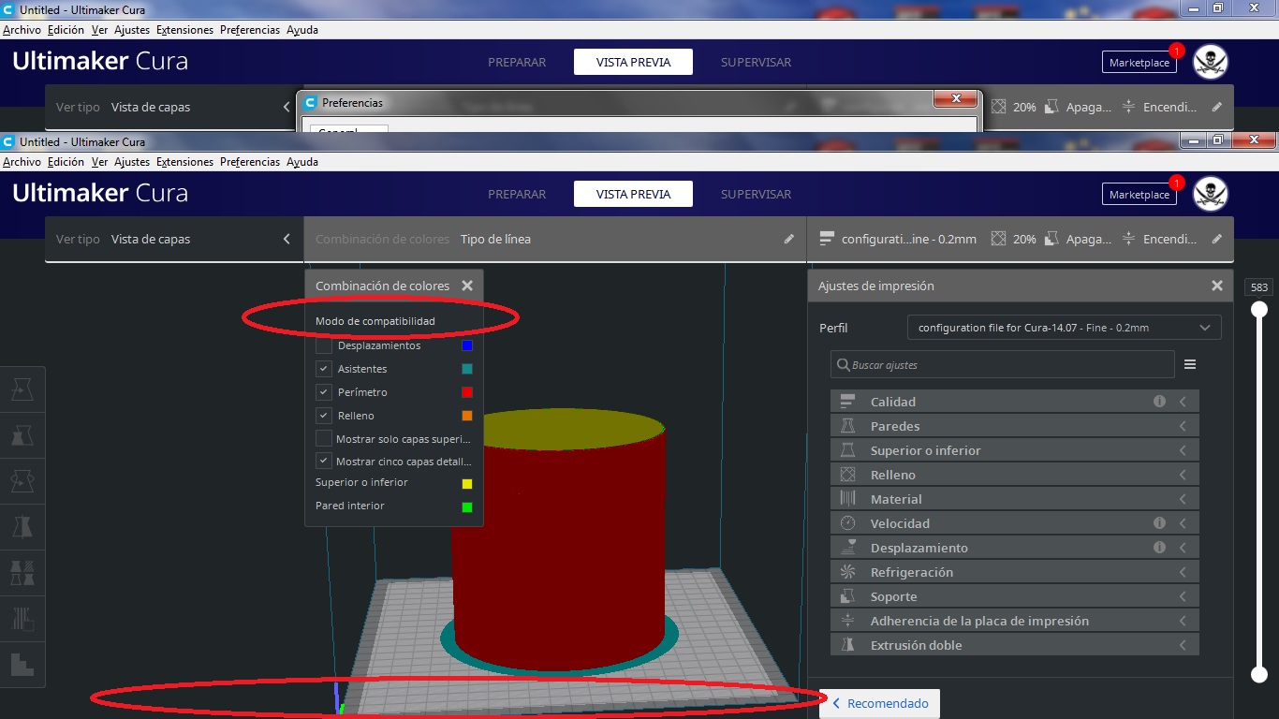The image size is (1279, 719).
Task: Select the Soporte settings icon
Action: pos(849,595)
